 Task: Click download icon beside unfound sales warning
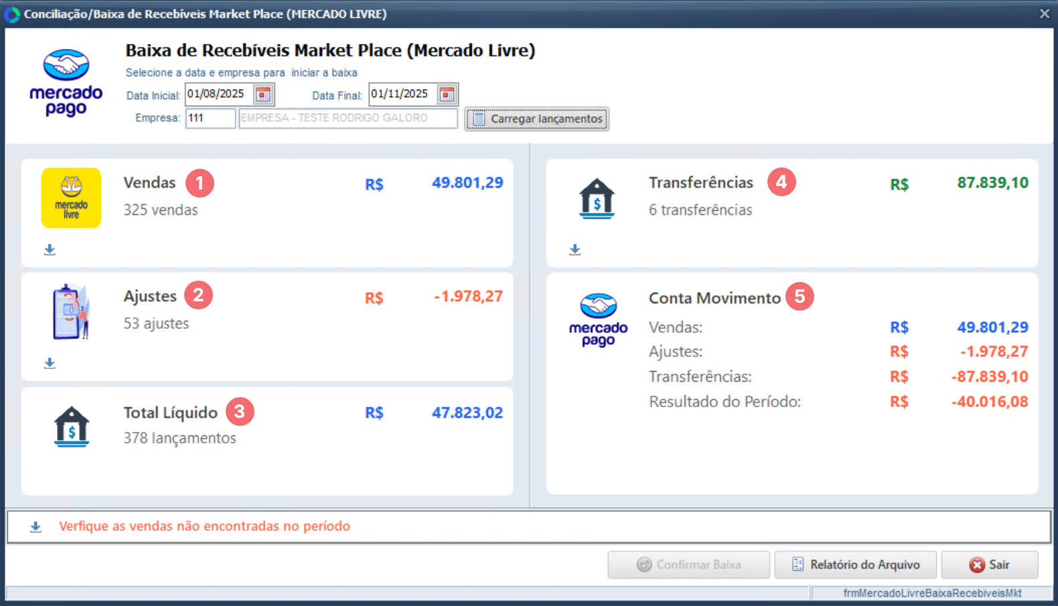point(35,527)
